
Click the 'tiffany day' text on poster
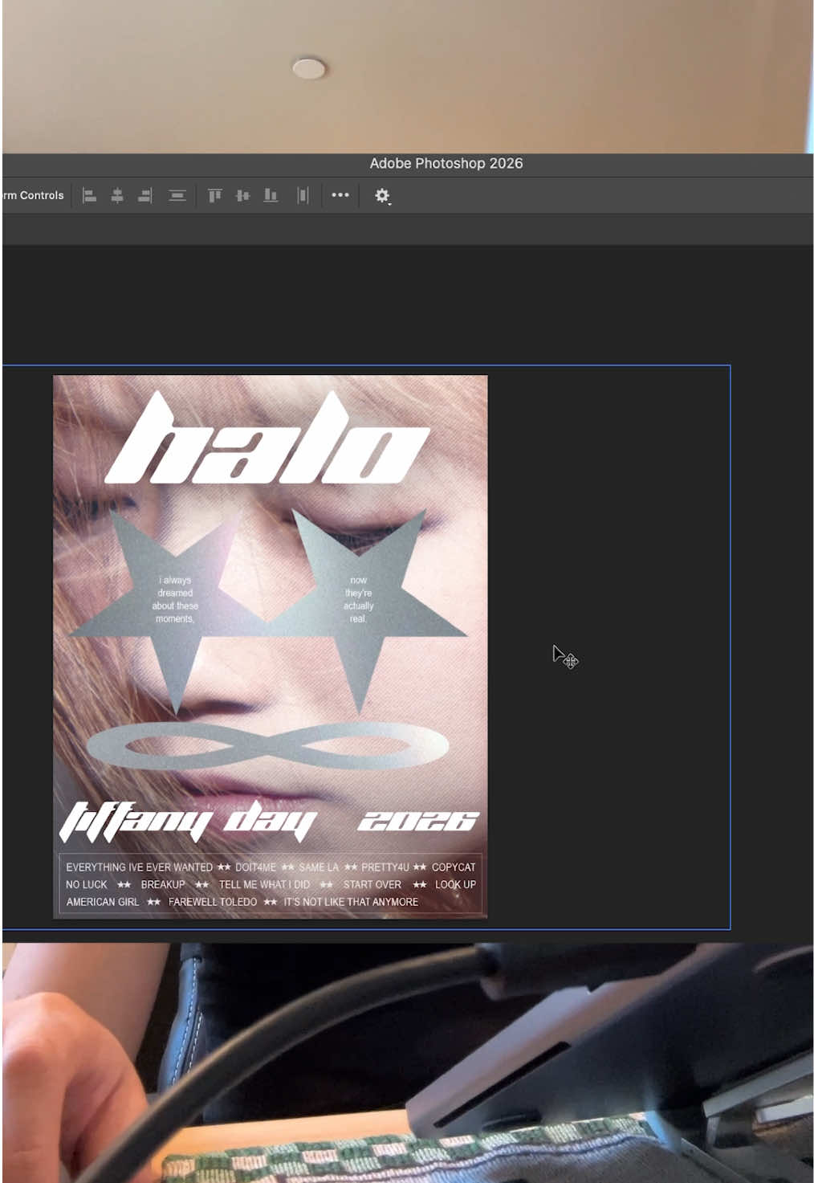[x=189, y=821]
